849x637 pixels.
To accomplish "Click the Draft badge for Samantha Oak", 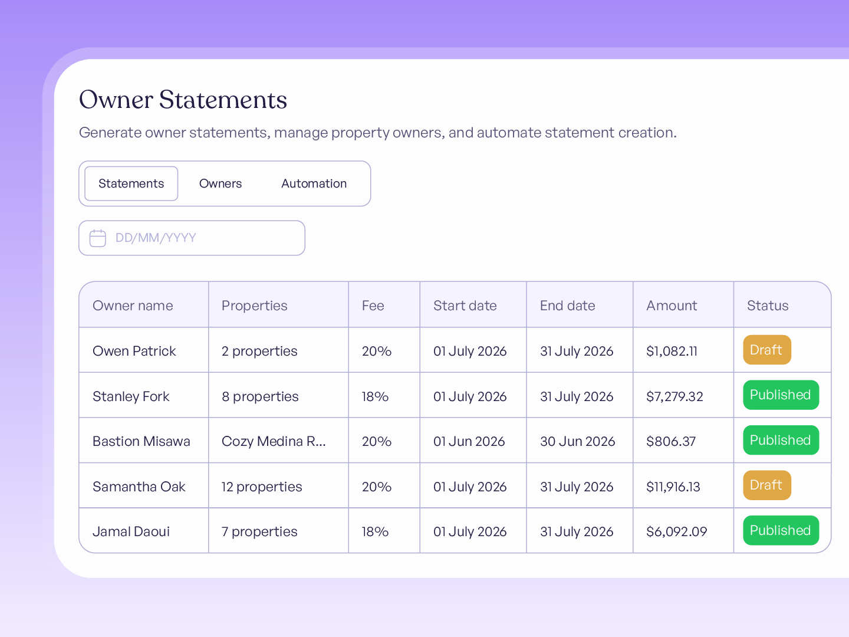I will (x=766, y=485).
